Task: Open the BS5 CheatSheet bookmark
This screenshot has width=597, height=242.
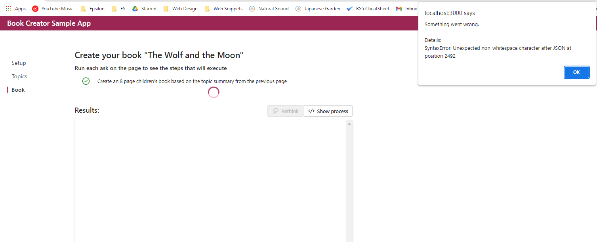Action: click(368, 8)
